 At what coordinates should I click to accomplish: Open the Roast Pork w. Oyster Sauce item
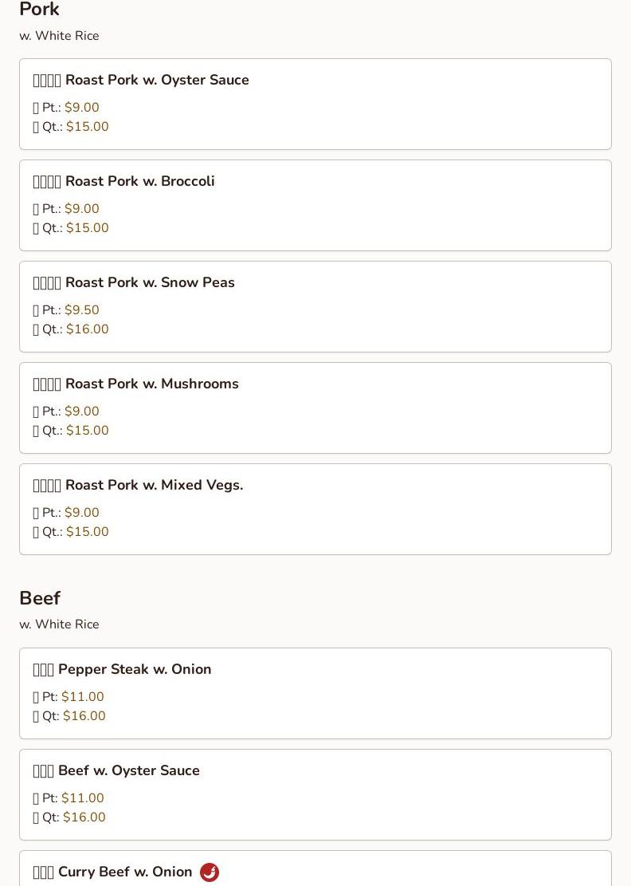[157, 81]
